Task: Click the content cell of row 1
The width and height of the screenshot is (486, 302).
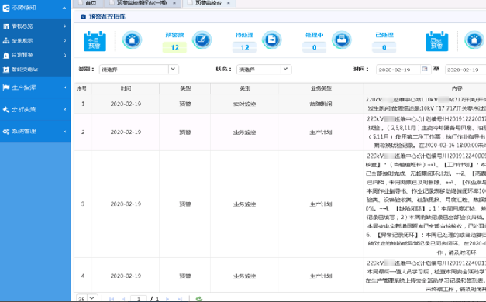Action: point(425,104)
